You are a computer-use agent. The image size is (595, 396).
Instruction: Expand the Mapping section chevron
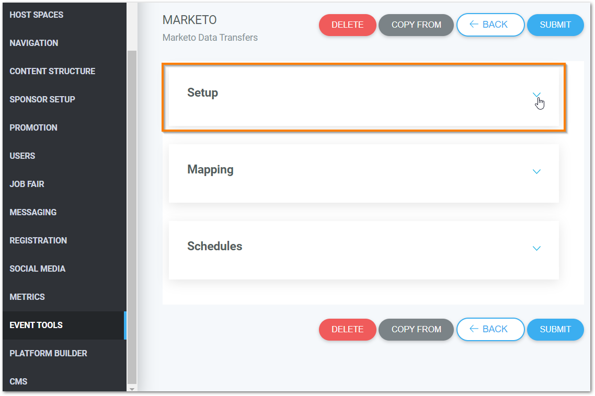536,171
